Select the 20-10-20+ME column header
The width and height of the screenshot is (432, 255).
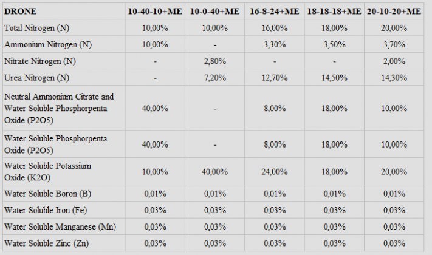pyautogui.click(x=394, y=12)
